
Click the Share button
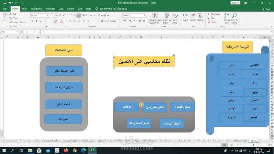(266, 9)
